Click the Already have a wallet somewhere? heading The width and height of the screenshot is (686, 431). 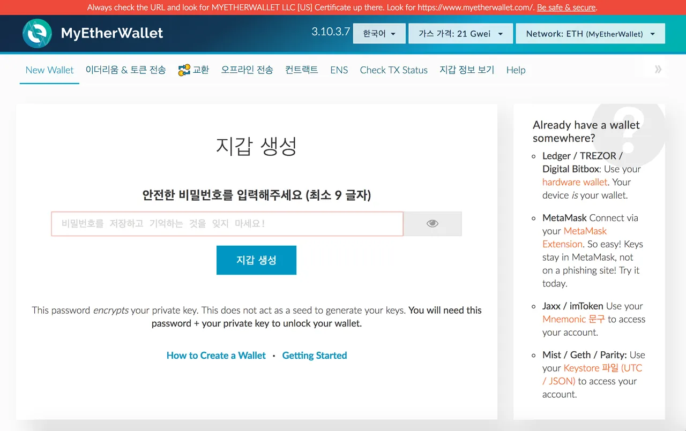[586, 132]
